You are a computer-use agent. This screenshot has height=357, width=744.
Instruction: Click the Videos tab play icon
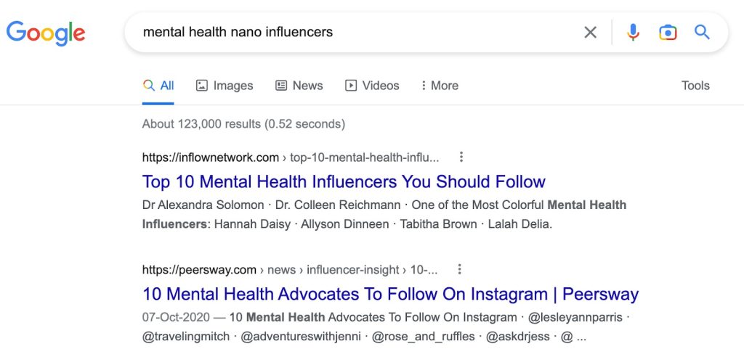(351, 86)
